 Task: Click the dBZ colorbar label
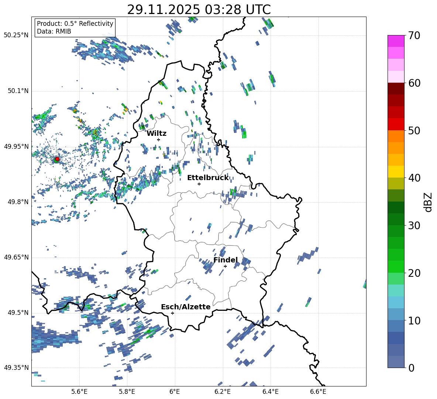click(x=429, y=202)
